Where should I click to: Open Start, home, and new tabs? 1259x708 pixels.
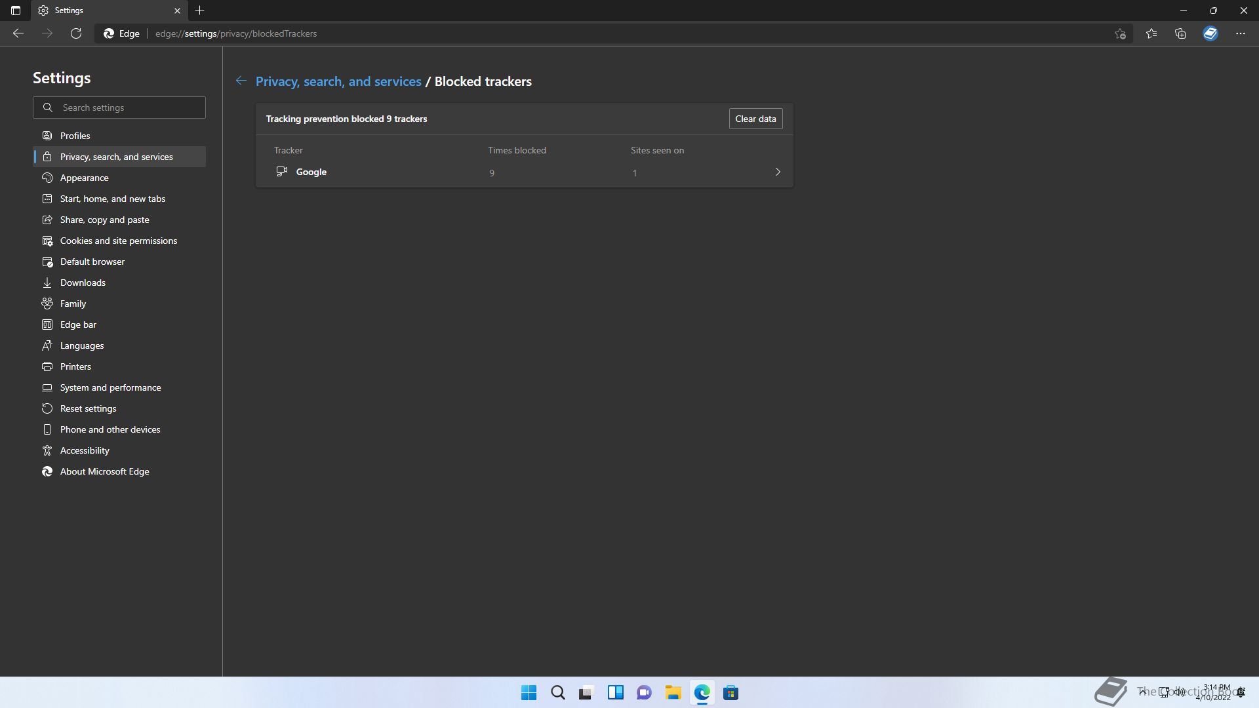coord(119,199)
